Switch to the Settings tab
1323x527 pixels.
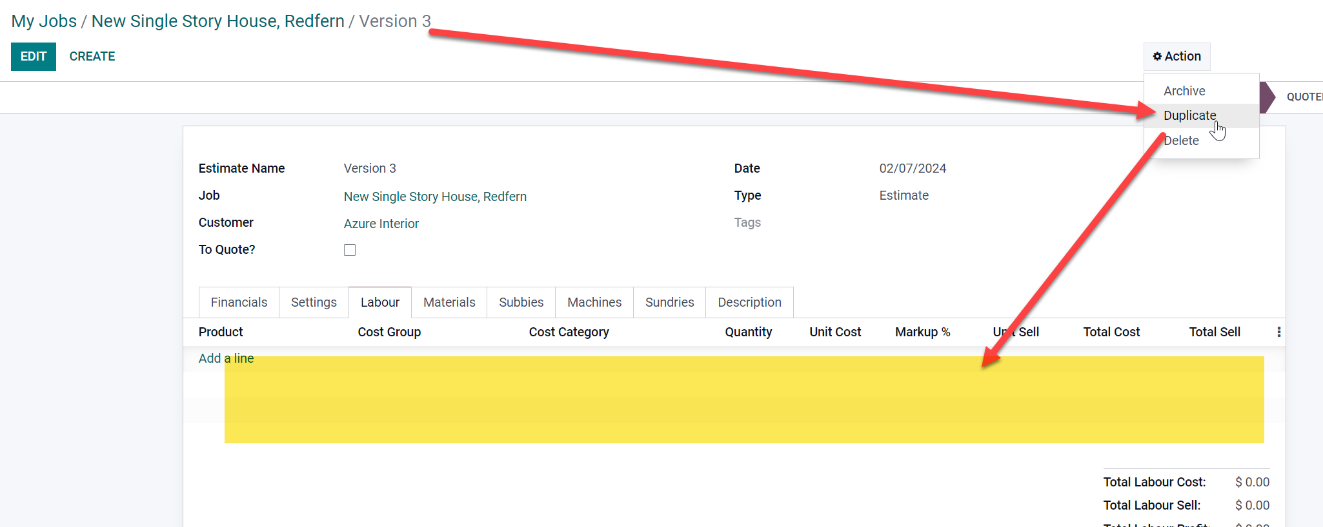(x=314, y=302)
